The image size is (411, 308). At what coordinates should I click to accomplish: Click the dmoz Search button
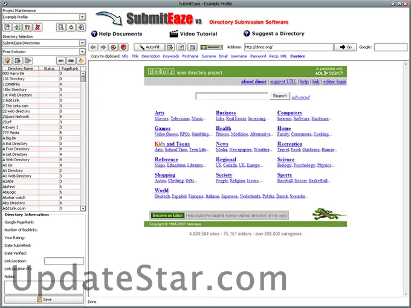[x=280, y=96]
